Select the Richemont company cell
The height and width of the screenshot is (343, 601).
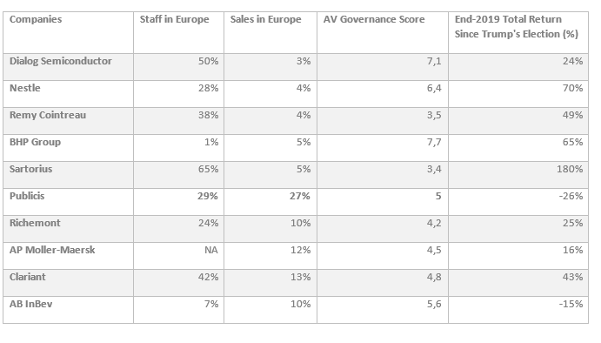coord(68,229)
